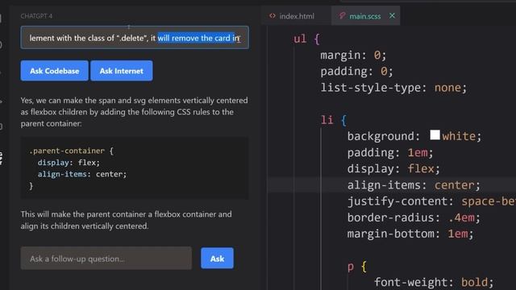Click the "margin-bottom: 1em;" line in the editor

point(410,234)
